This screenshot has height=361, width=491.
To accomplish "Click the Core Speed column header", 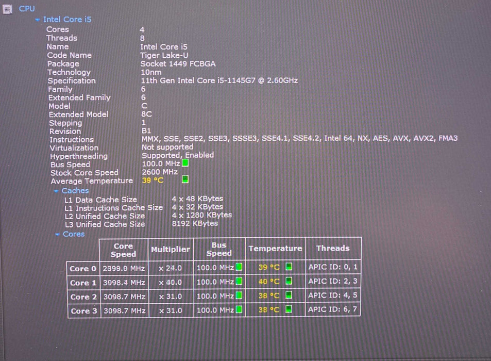I will [x=123, y=250].
